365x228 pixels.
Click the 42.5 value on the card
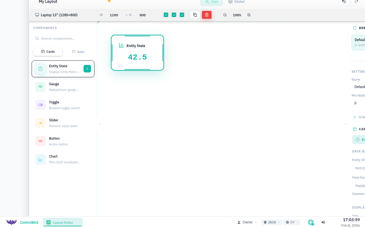[x=137, y=57]
